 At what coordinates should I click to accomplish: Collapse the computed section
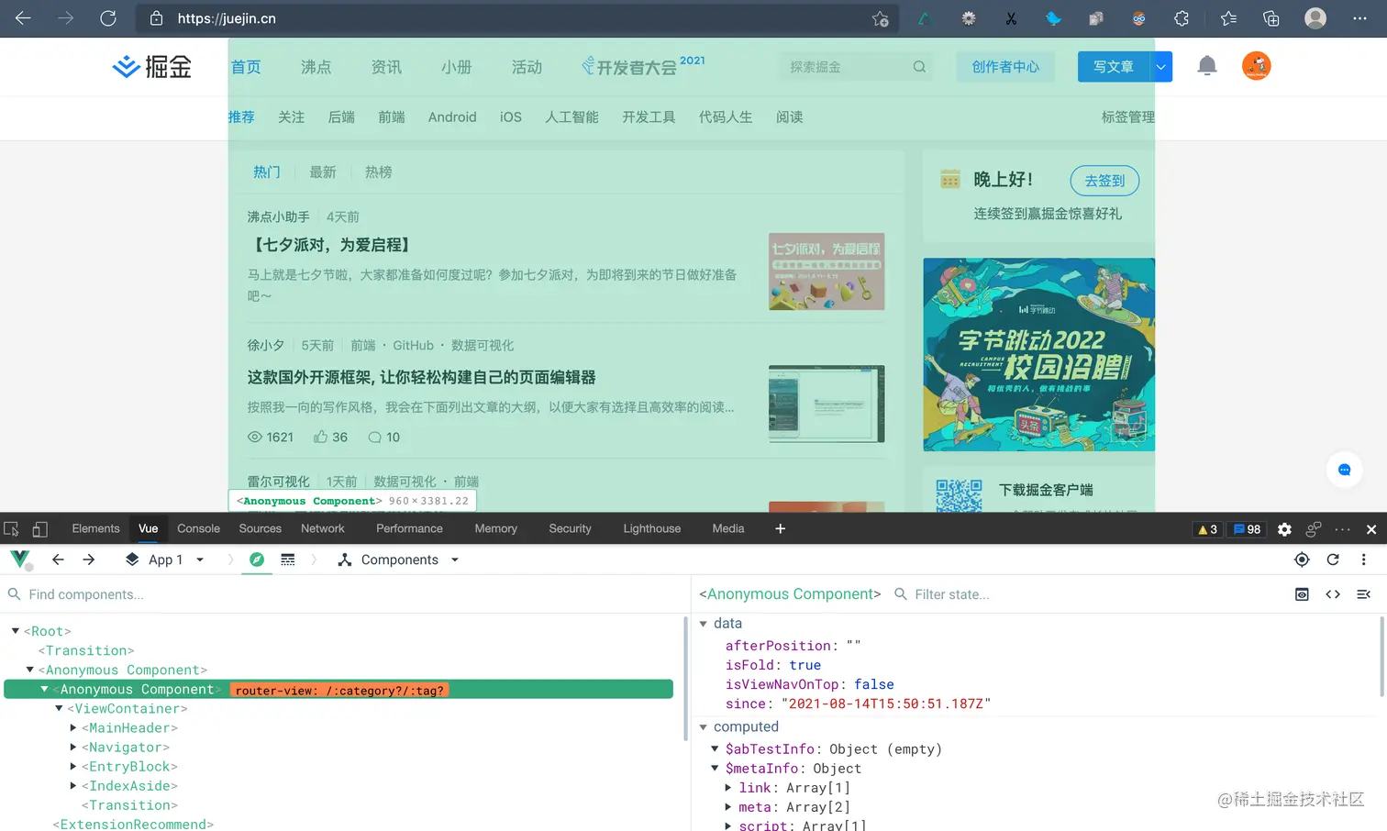(x=704, y=727)
